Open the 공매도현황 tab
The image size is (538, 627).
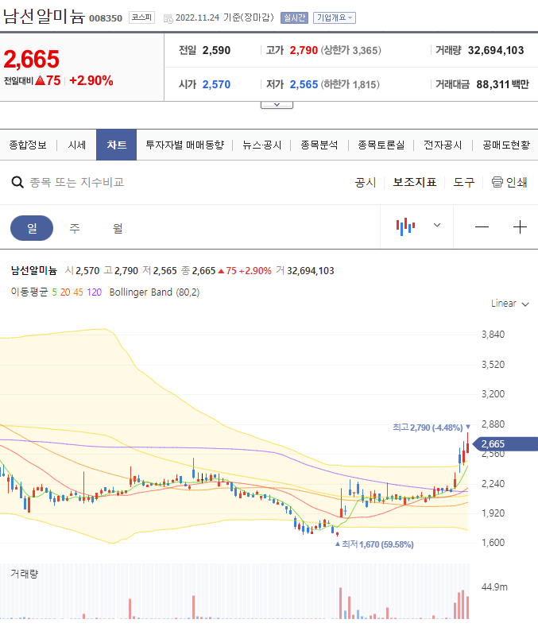click(x=506, y=145)
